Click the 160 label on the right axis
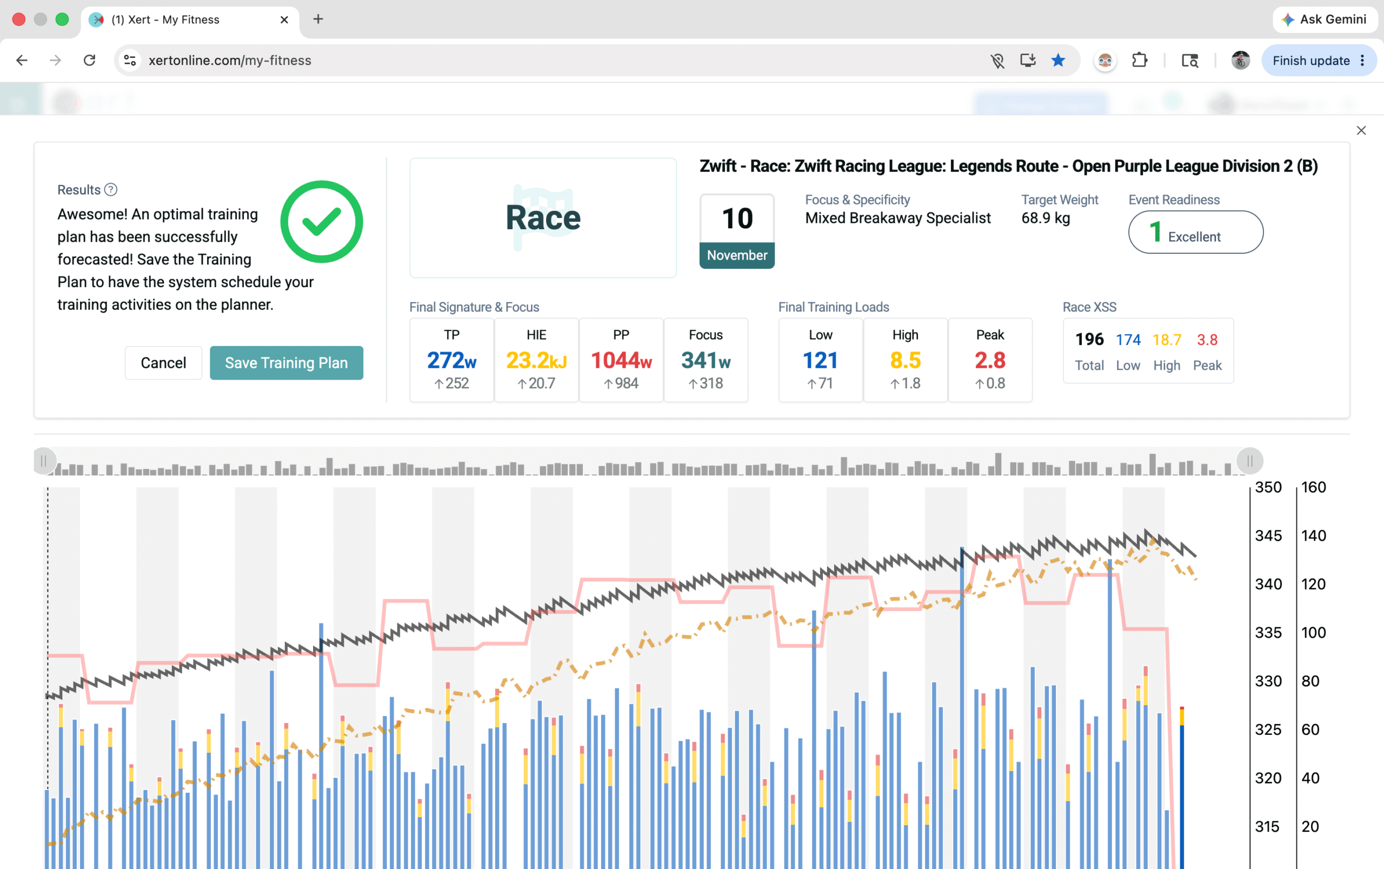The image size is (1384, 869). (1313, 487)
